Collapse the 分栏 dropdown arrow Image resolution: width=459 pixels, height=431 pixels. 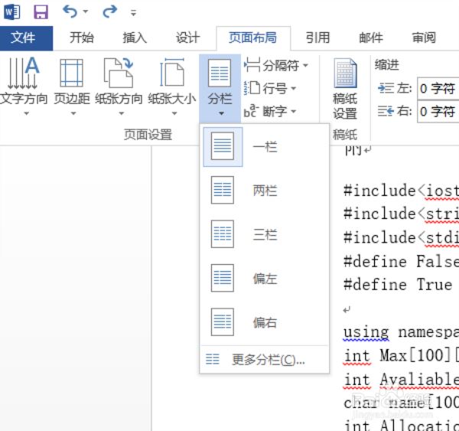222,113
